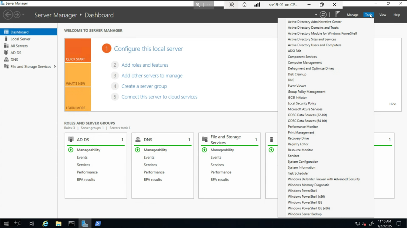
Task: Click the green manageability arrow on AD DS tile
Action: pos(71,150)
